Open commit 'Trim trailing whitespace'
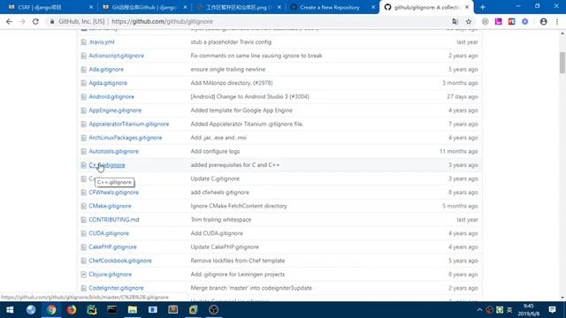566x318 pixels. click(221, 220)
